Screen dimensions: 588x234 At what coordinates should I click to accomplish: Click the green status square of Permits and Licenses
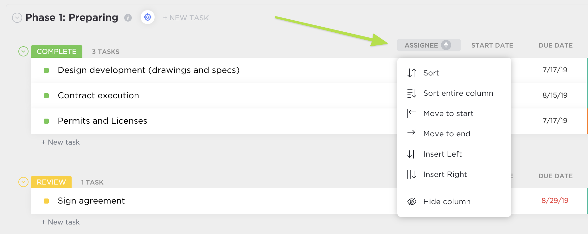coord(46,121)
